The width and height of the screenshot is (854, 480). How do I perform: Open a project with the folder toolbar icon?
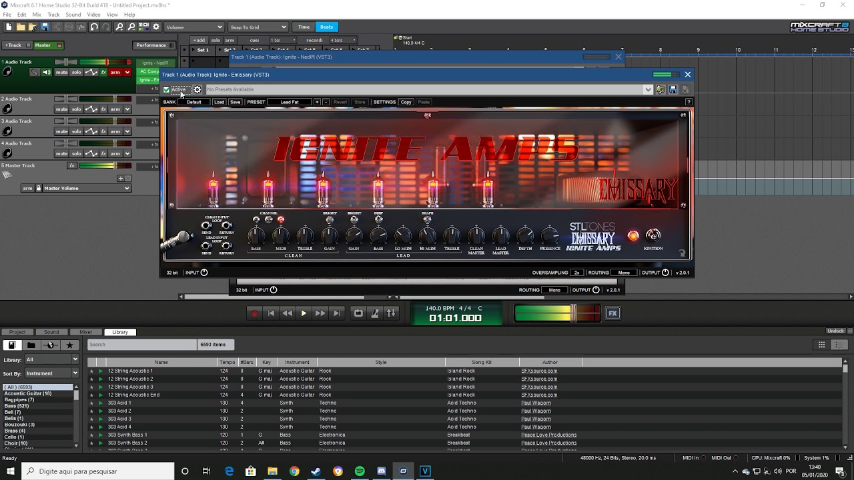click(21, 27)
